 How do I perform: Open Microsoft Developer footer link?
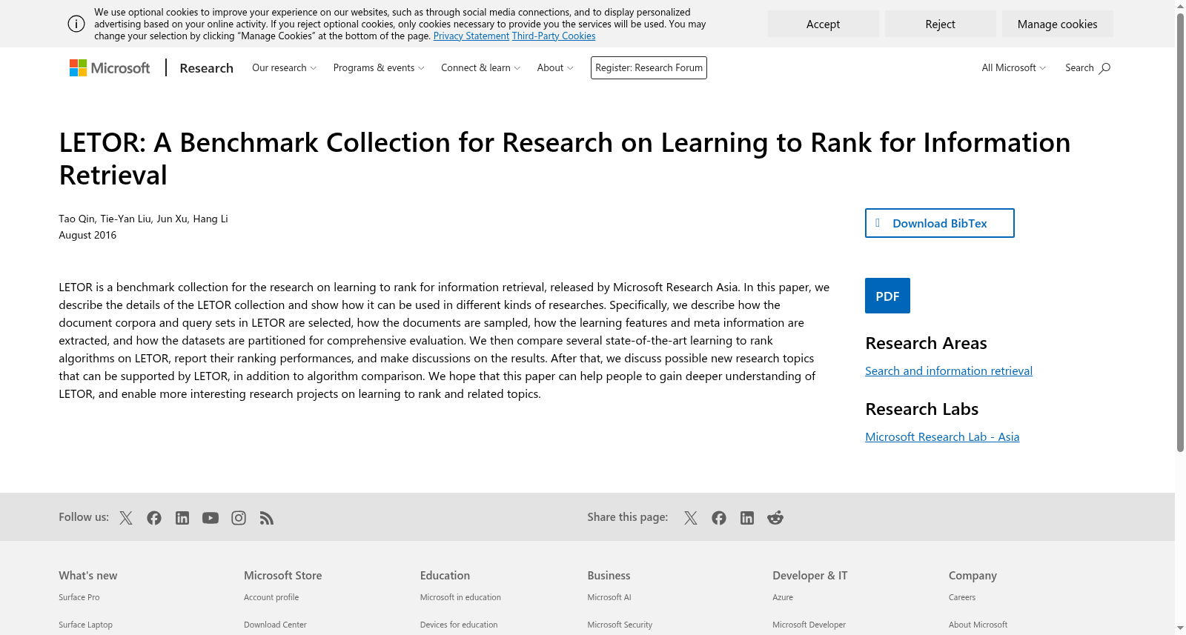(809, 625)
